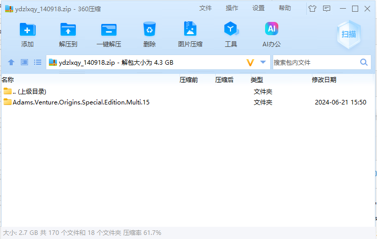Click the date 2024-06-21 15:50
This screenshot has width=377, height=239.
tap(340, 102)
